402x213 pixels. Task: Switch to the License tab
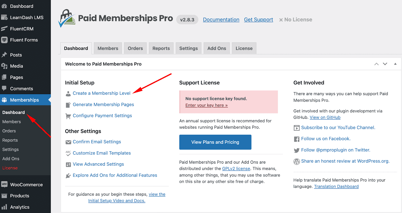(x=244, y=48)
